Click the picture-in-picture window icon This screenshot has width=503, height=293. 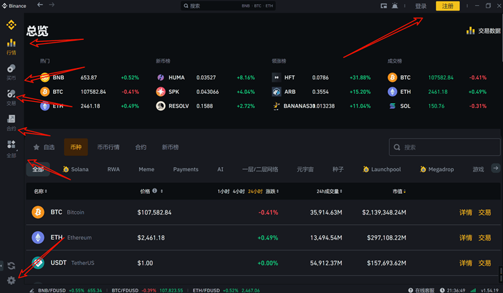click(384, 6)
